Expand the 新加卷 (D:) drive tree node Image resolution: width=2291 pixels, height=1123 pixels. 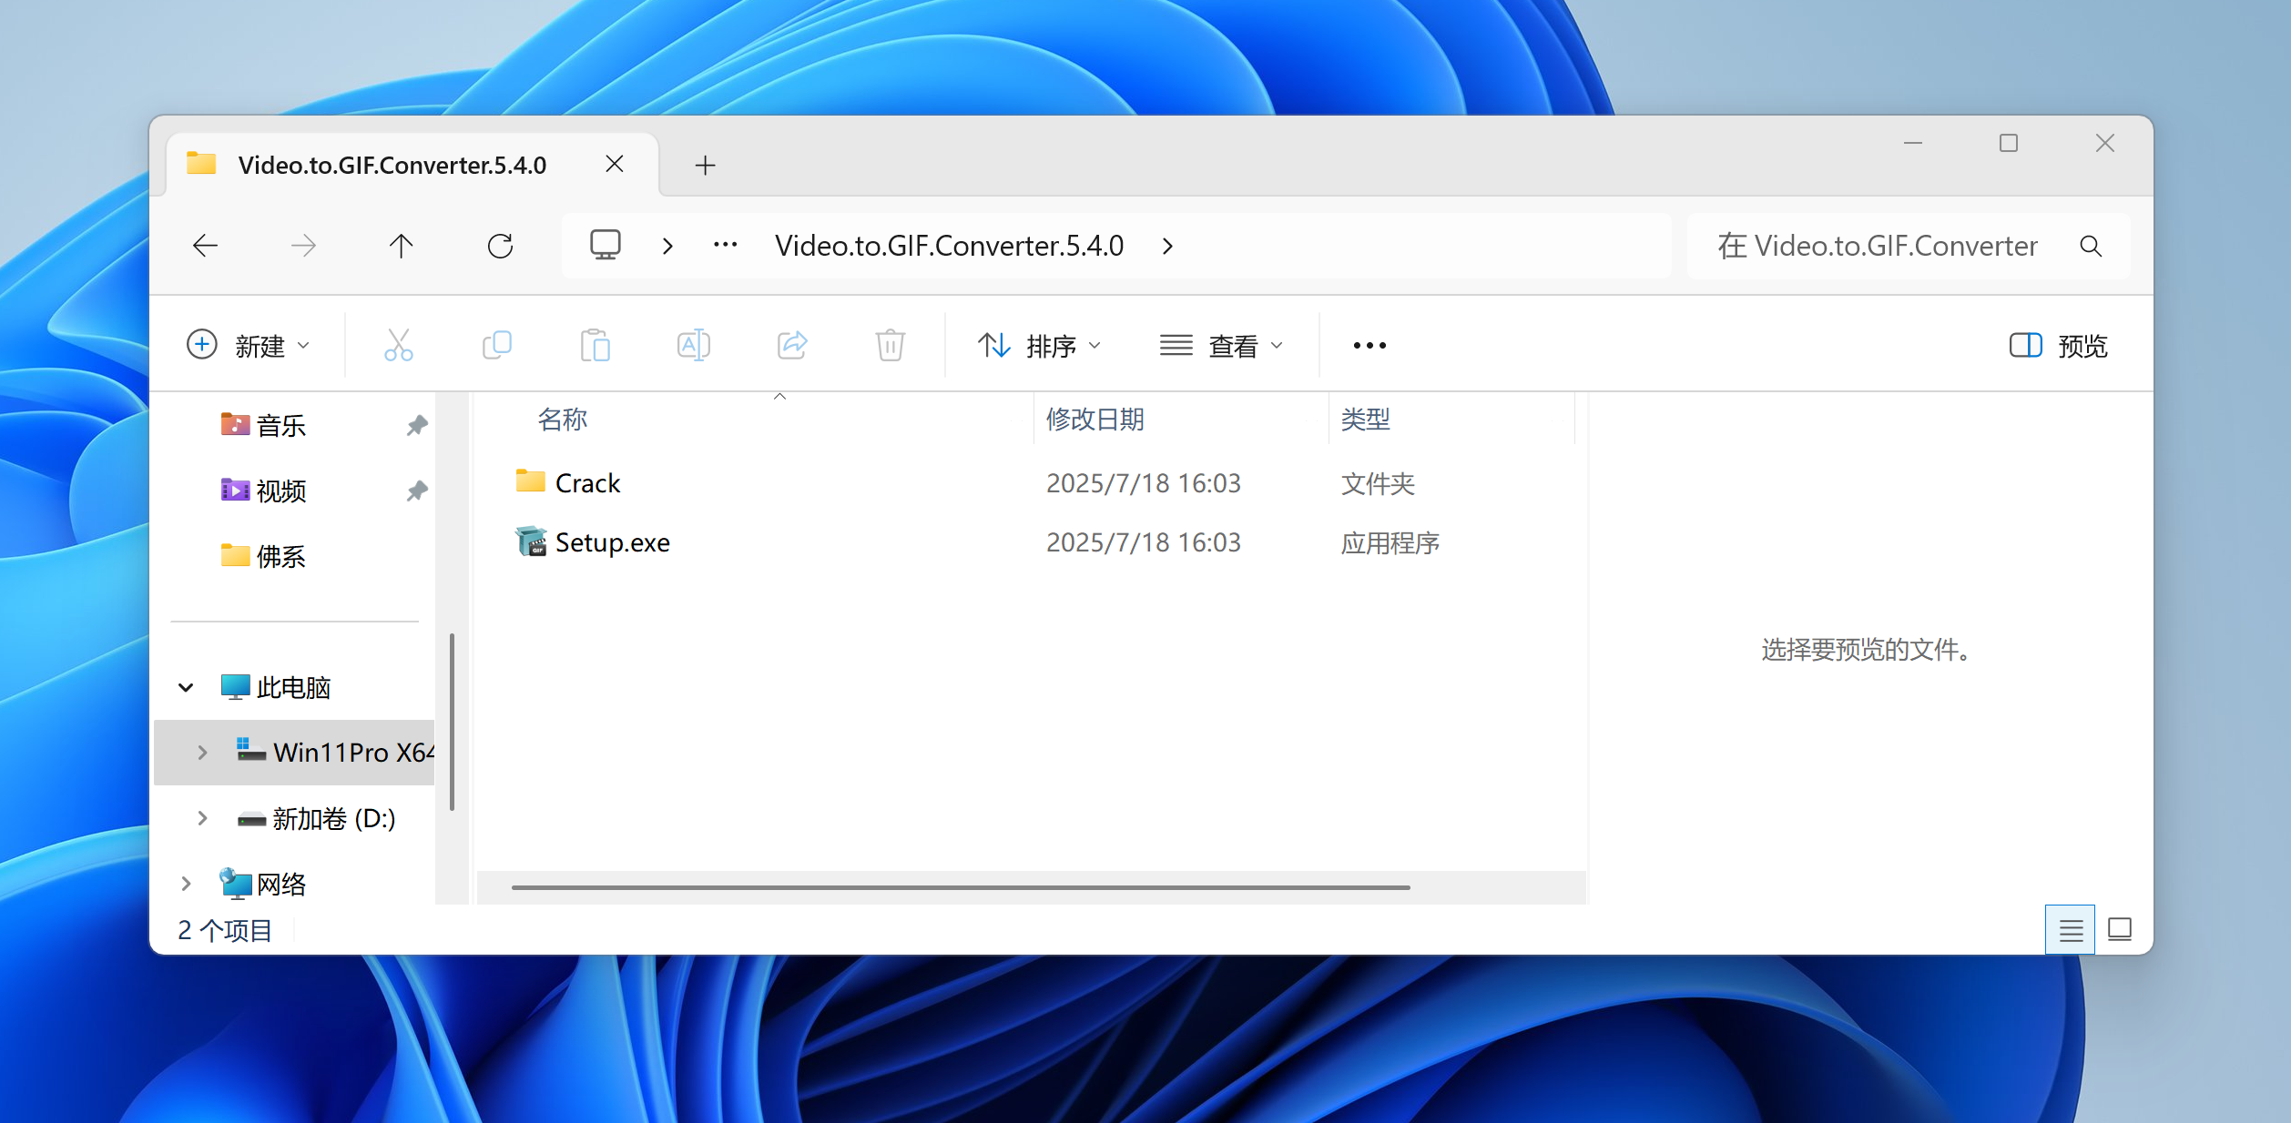point(202,818)
